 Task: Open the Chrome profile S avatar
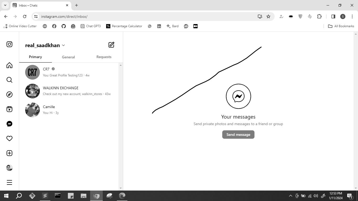coord(343,16)
